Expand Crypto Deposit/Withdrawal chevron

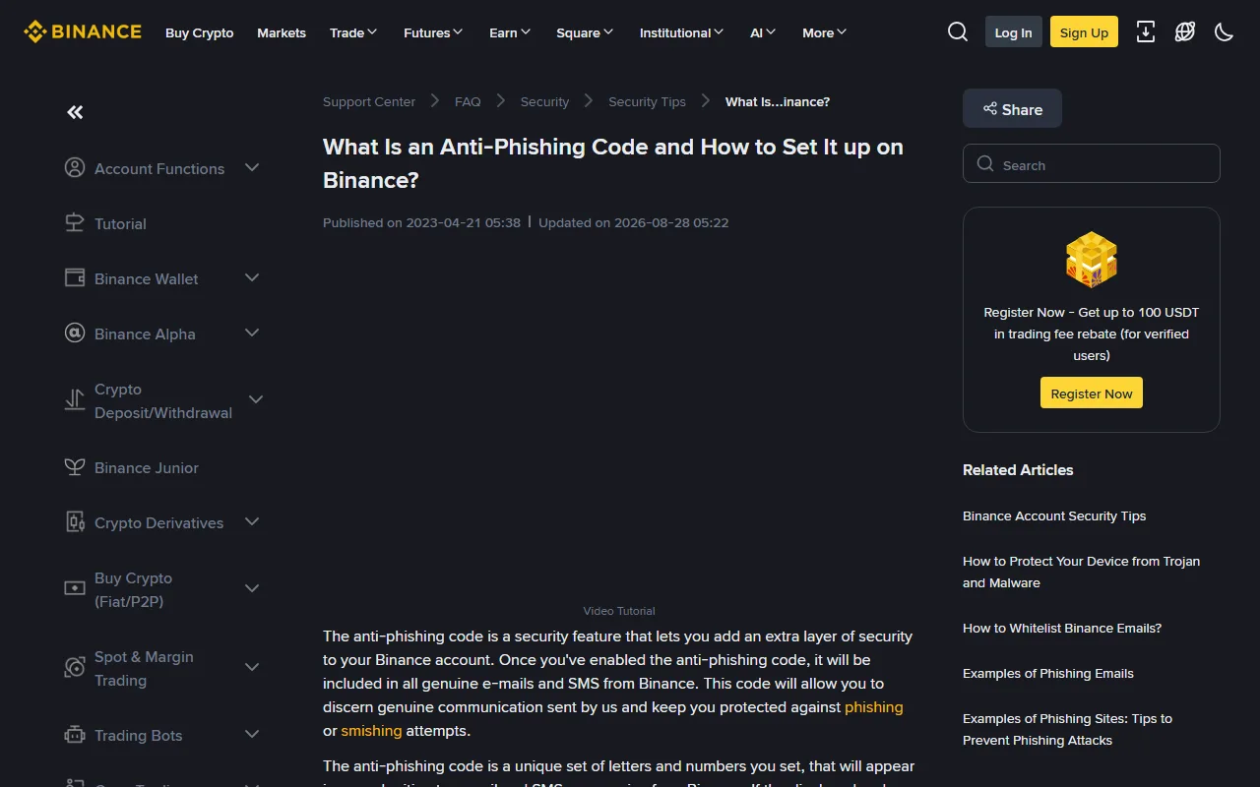coord(256,400)
